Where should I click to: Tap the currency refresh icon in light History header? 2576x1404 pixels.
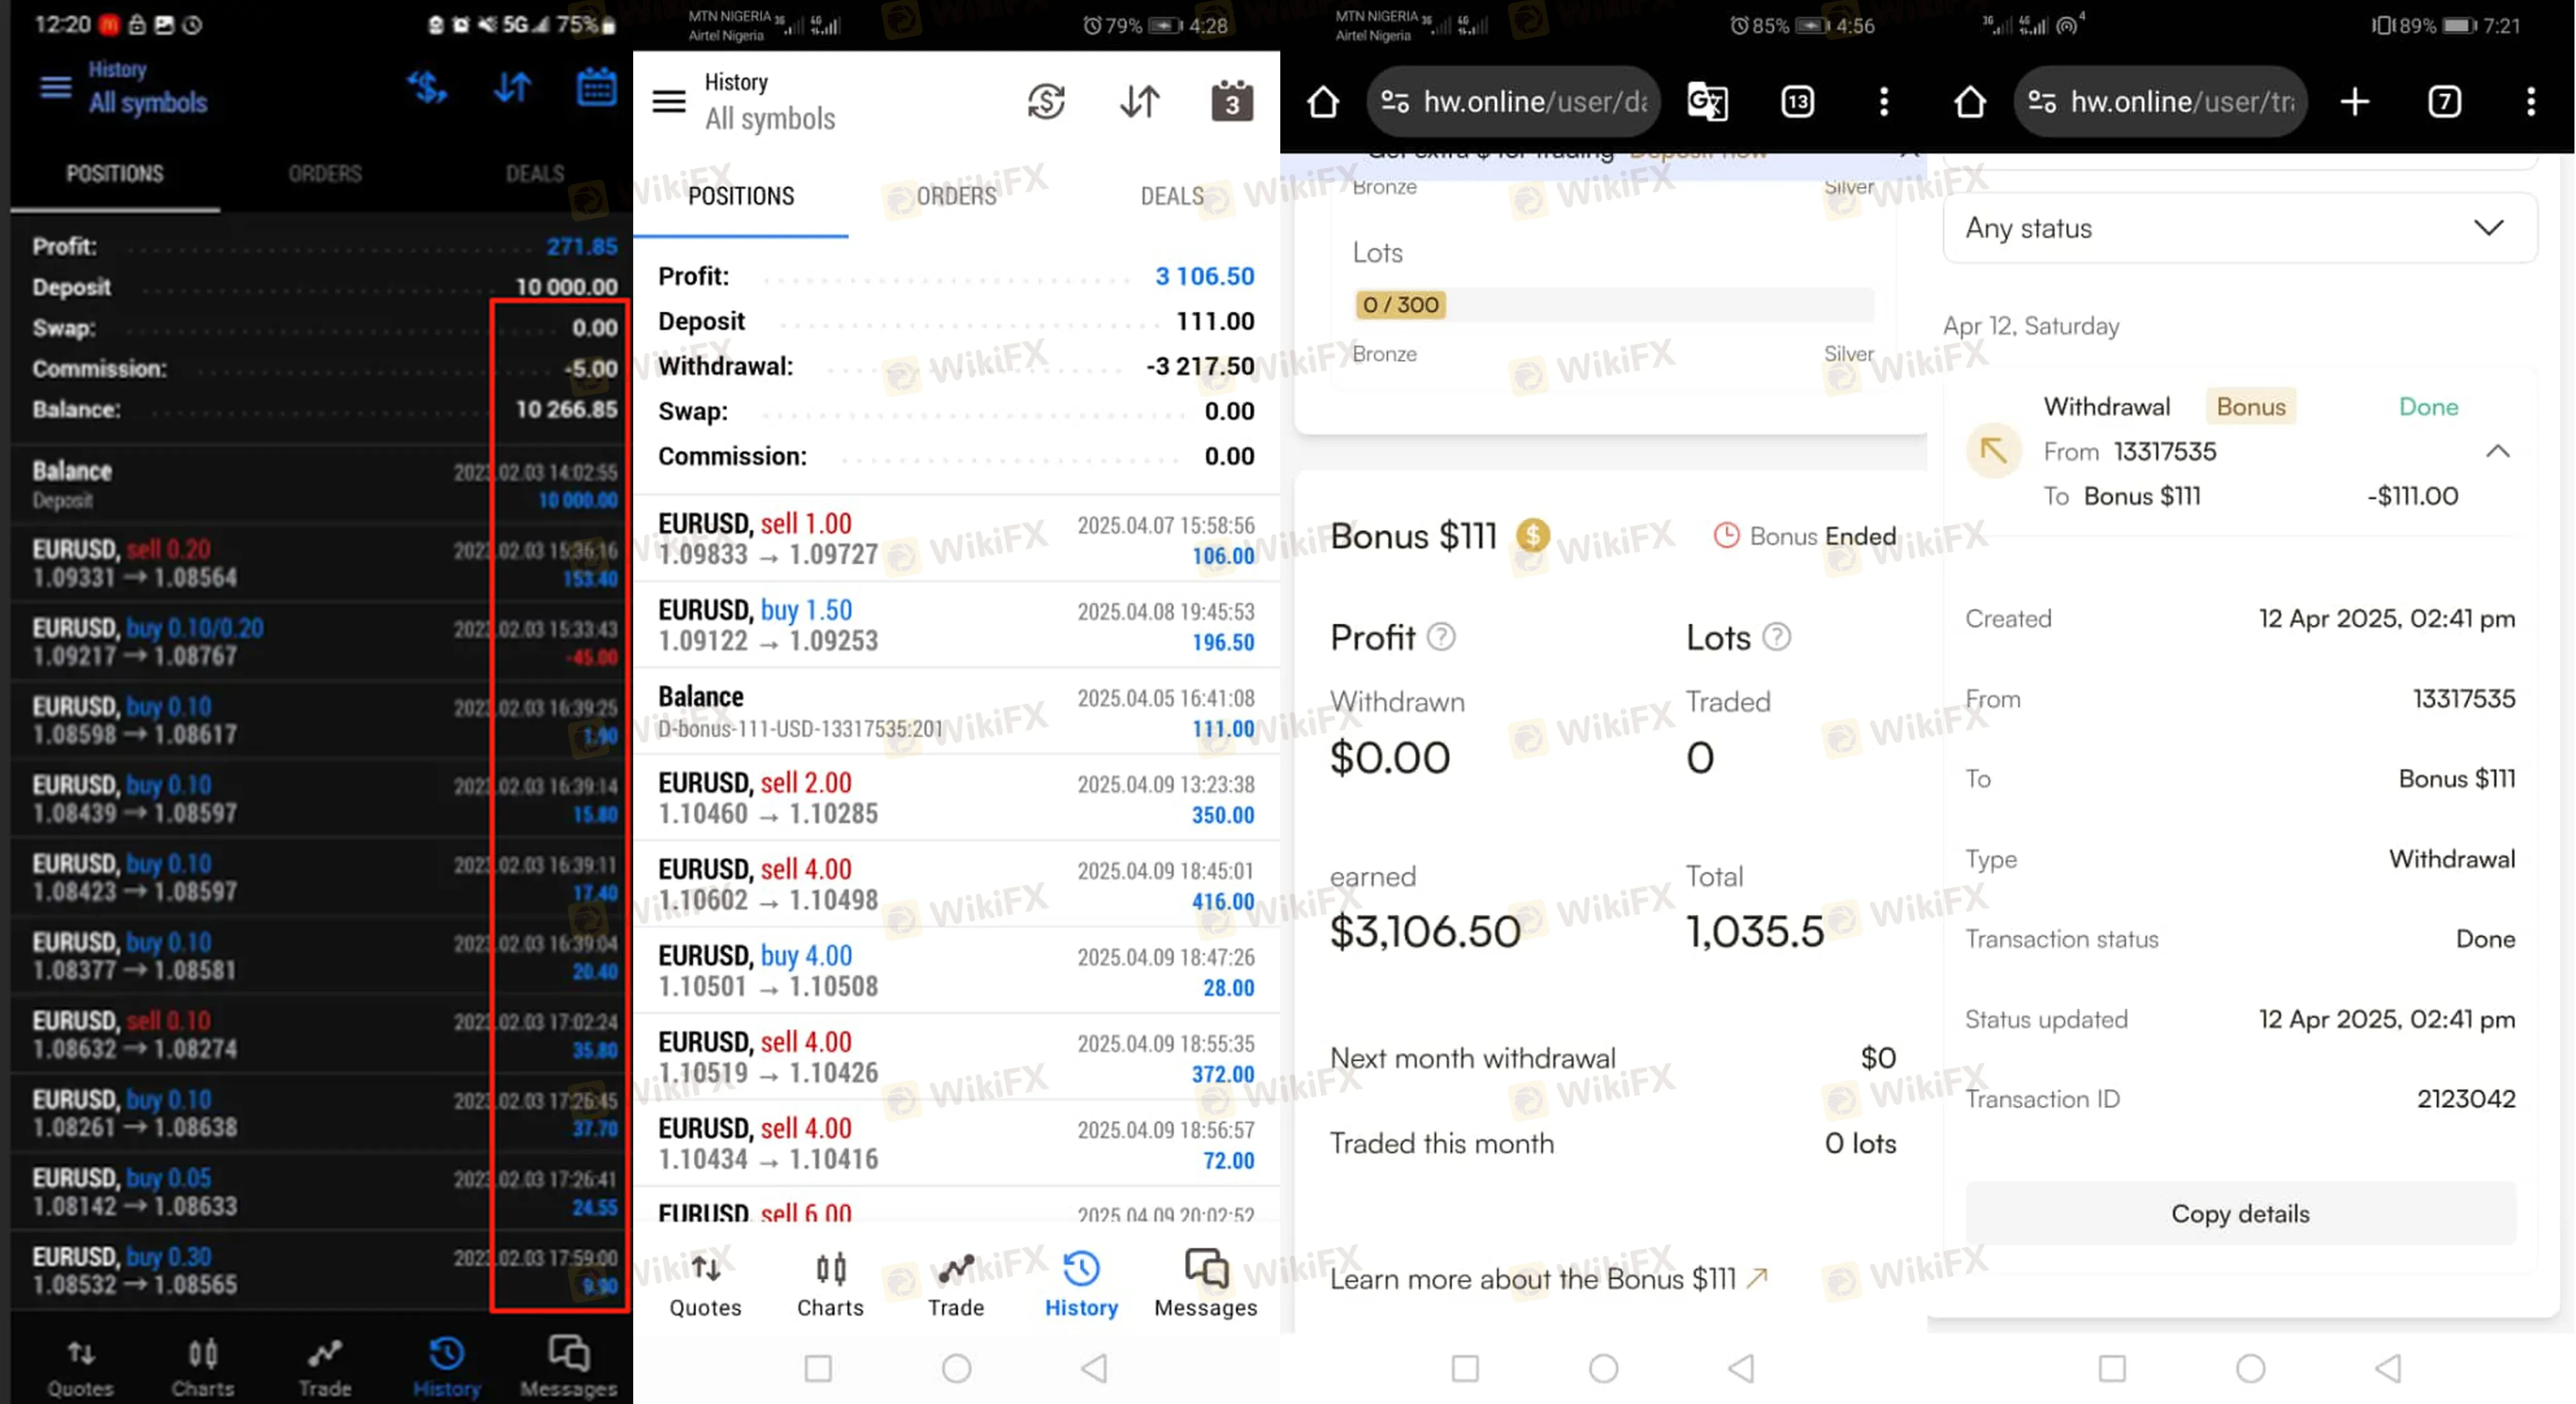click(1046, 101)
